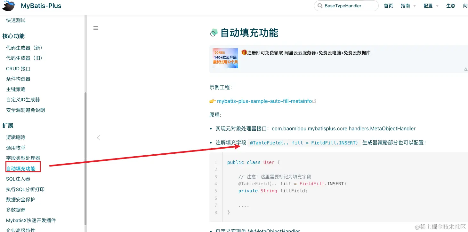
Task: Click the left chevron previous-page arrow
Action: click(98, 138)
